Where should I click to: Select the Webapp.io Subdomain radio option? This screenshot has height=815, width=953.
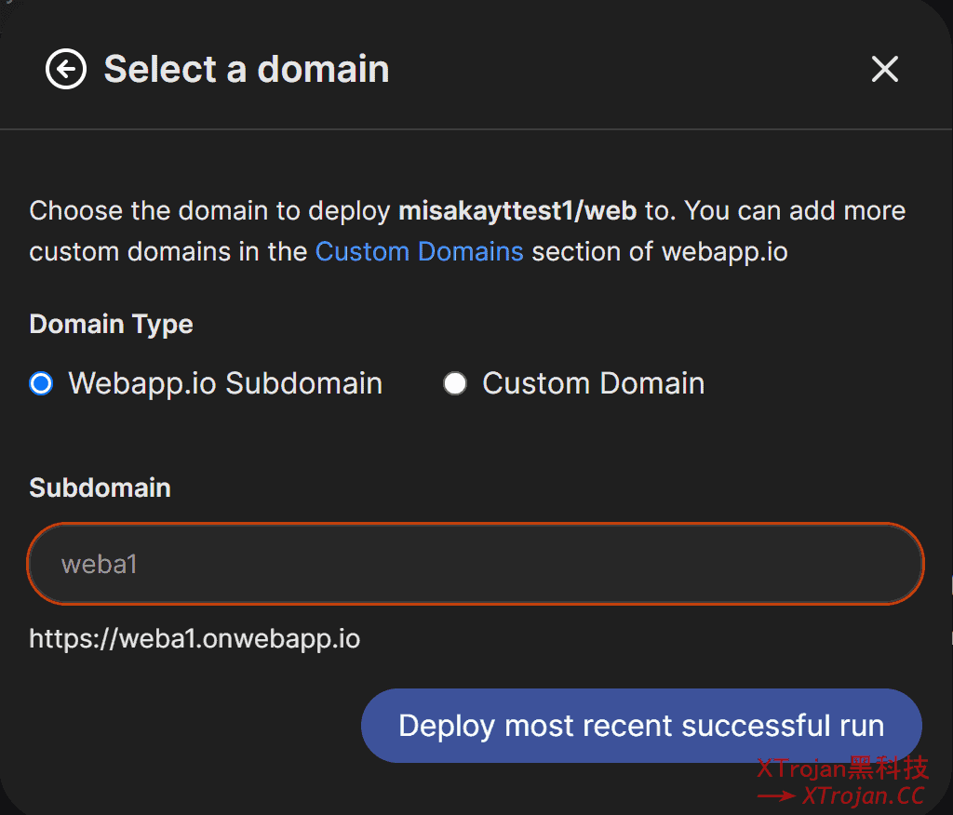coord(41,383)
